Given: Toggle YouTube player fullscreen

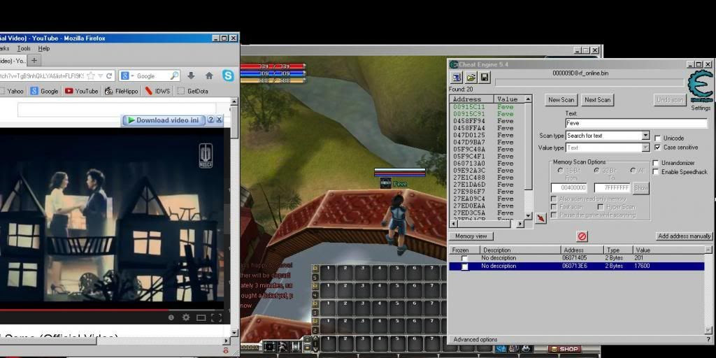Looking at the screenshot, I should tap(217, 317).
